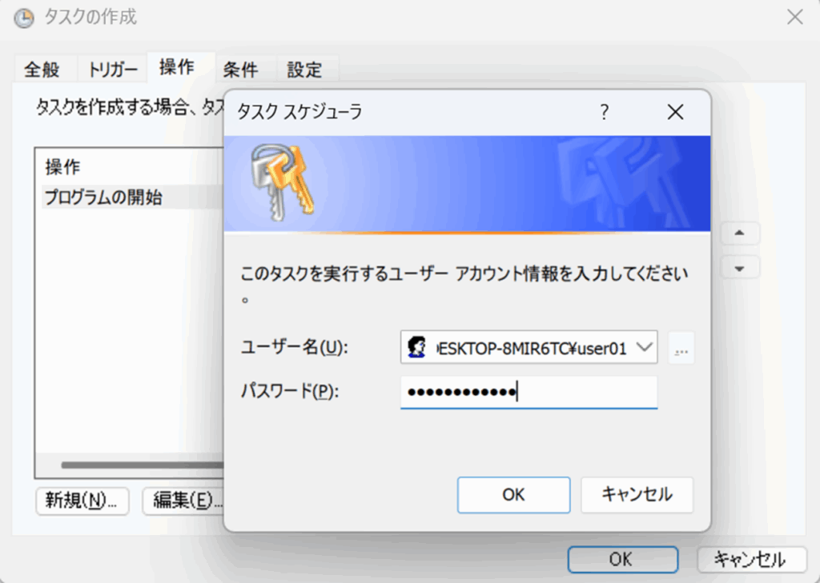Switch to the 全般 tab

pyautogui.click(x=42, y=70)
